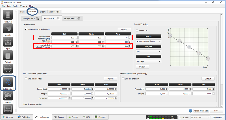The height and width of the screenshot is (120, 226).
Task: Click the center point on thrust scaling curve
Action: pyautogui.click(x=189, y=47)
